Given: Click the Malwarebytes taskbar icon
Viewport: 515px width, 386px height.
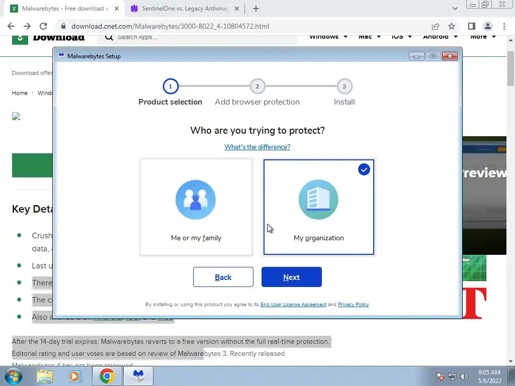Looking at the screenshot, I should [138, 376].
